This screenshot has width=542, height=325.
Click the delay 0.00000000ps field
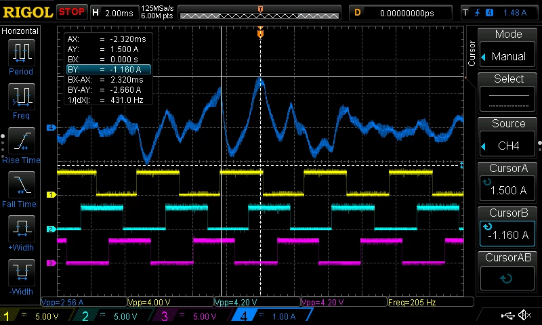400,13
